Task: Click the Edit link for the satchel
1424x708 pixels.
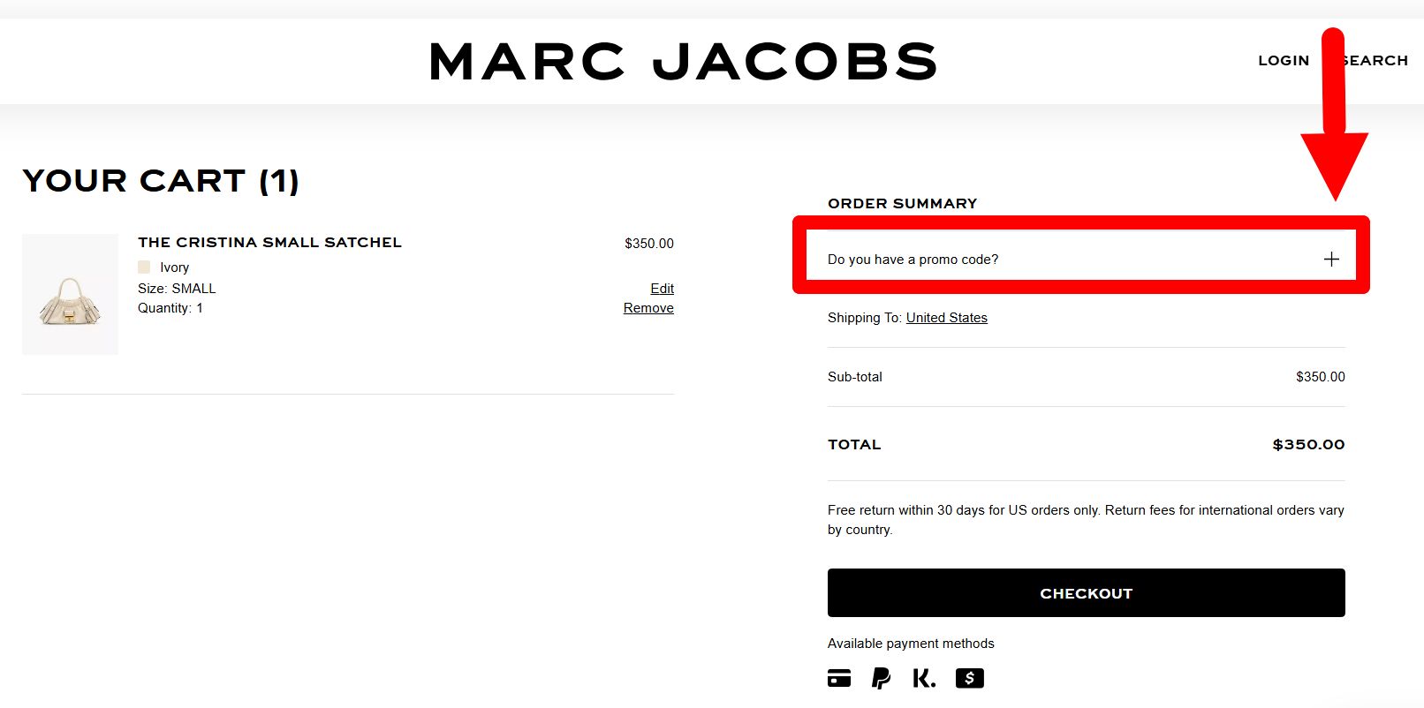Action: click(x=662, y=289)
